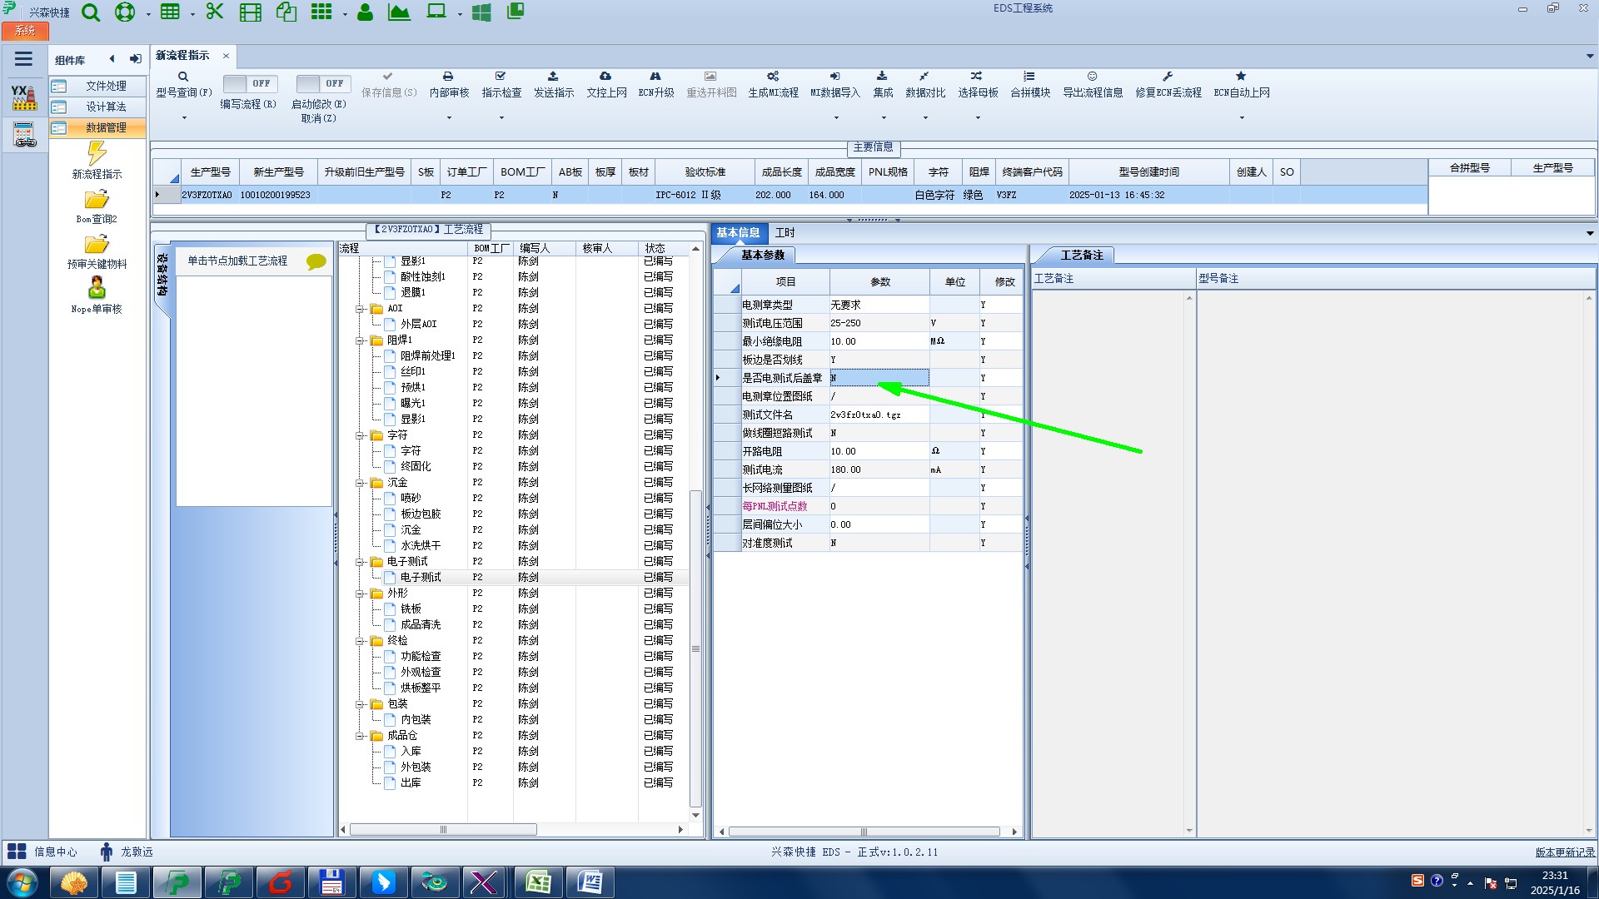
Task: Toggle the 编写流程 OFF switch
Action: coord(249,83)
